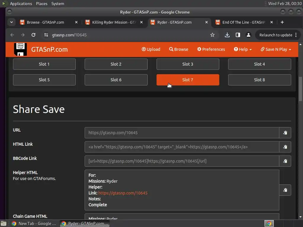Select Slot 8 button
Viewport: 303px width, 227px height.
pos(260,80)
